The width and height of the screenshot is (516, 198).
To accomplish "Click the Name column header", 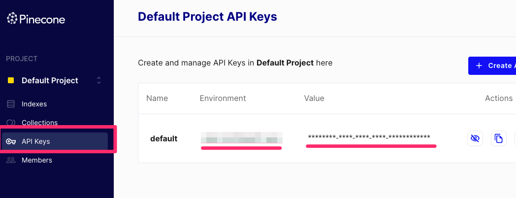I will pyautogui.click(x=157, y=98).
